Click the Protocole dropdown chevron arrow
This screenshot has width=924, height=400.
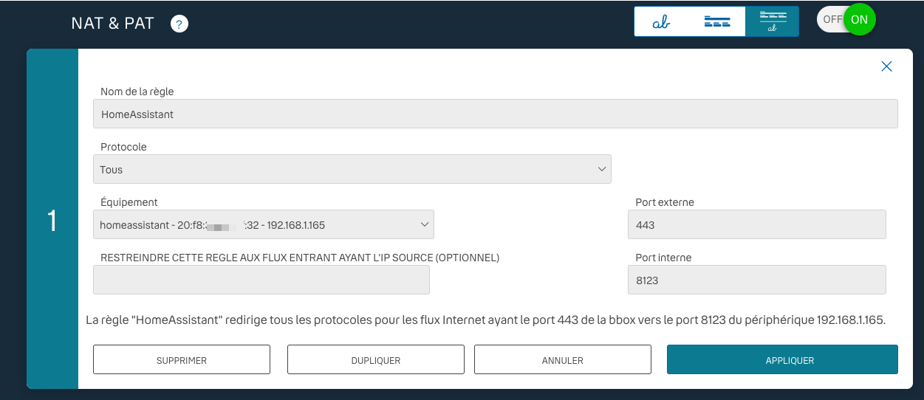[601, 169]
